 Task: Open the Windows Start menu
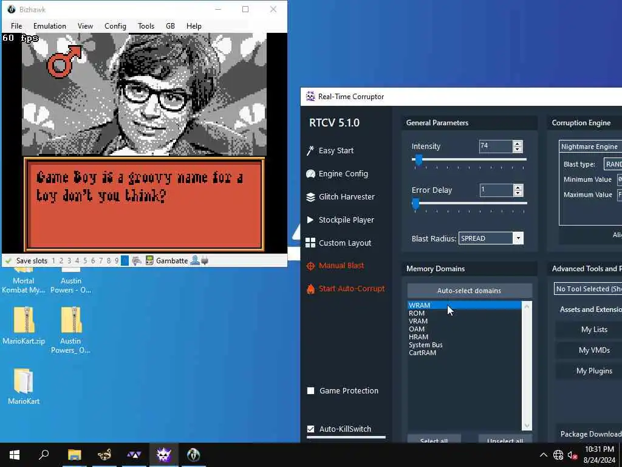click(x=15, y=455)
